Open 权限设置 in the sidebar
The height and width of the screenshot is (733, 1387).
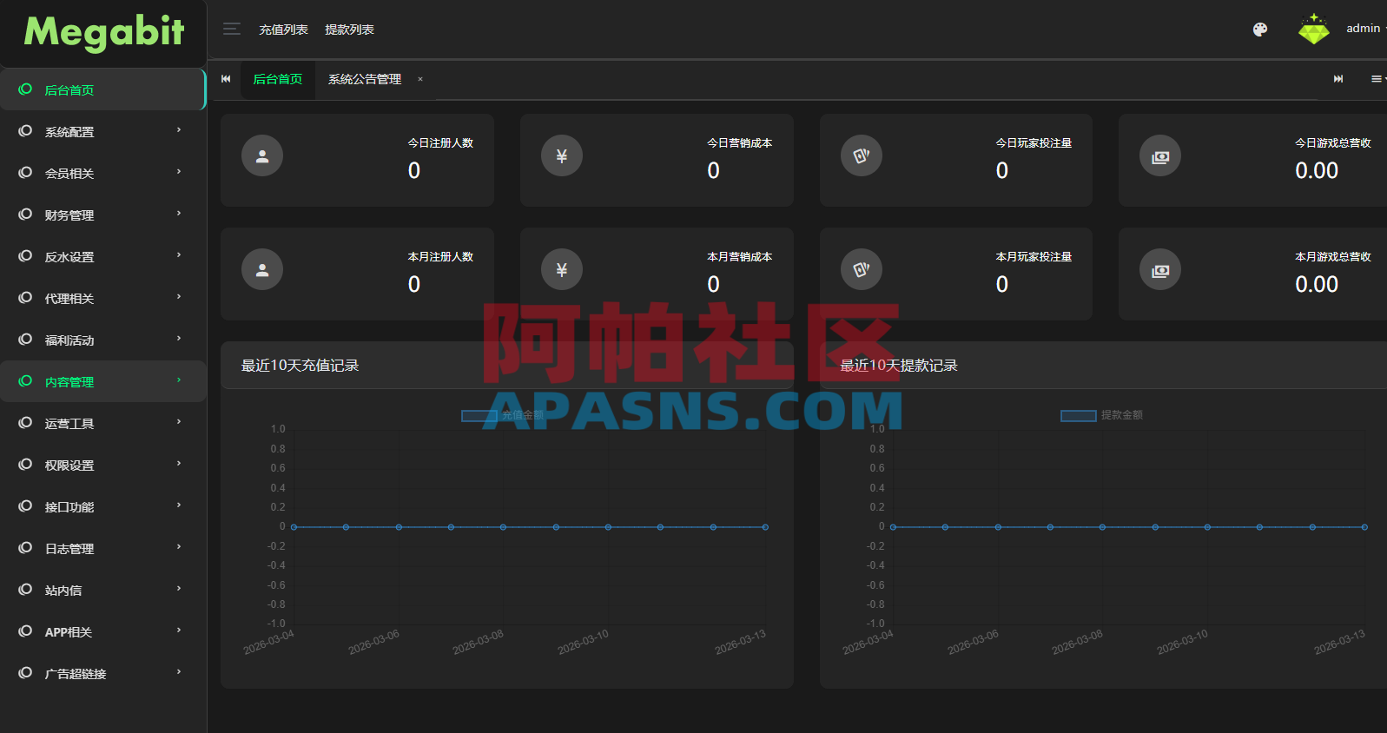tap(103, 465)
